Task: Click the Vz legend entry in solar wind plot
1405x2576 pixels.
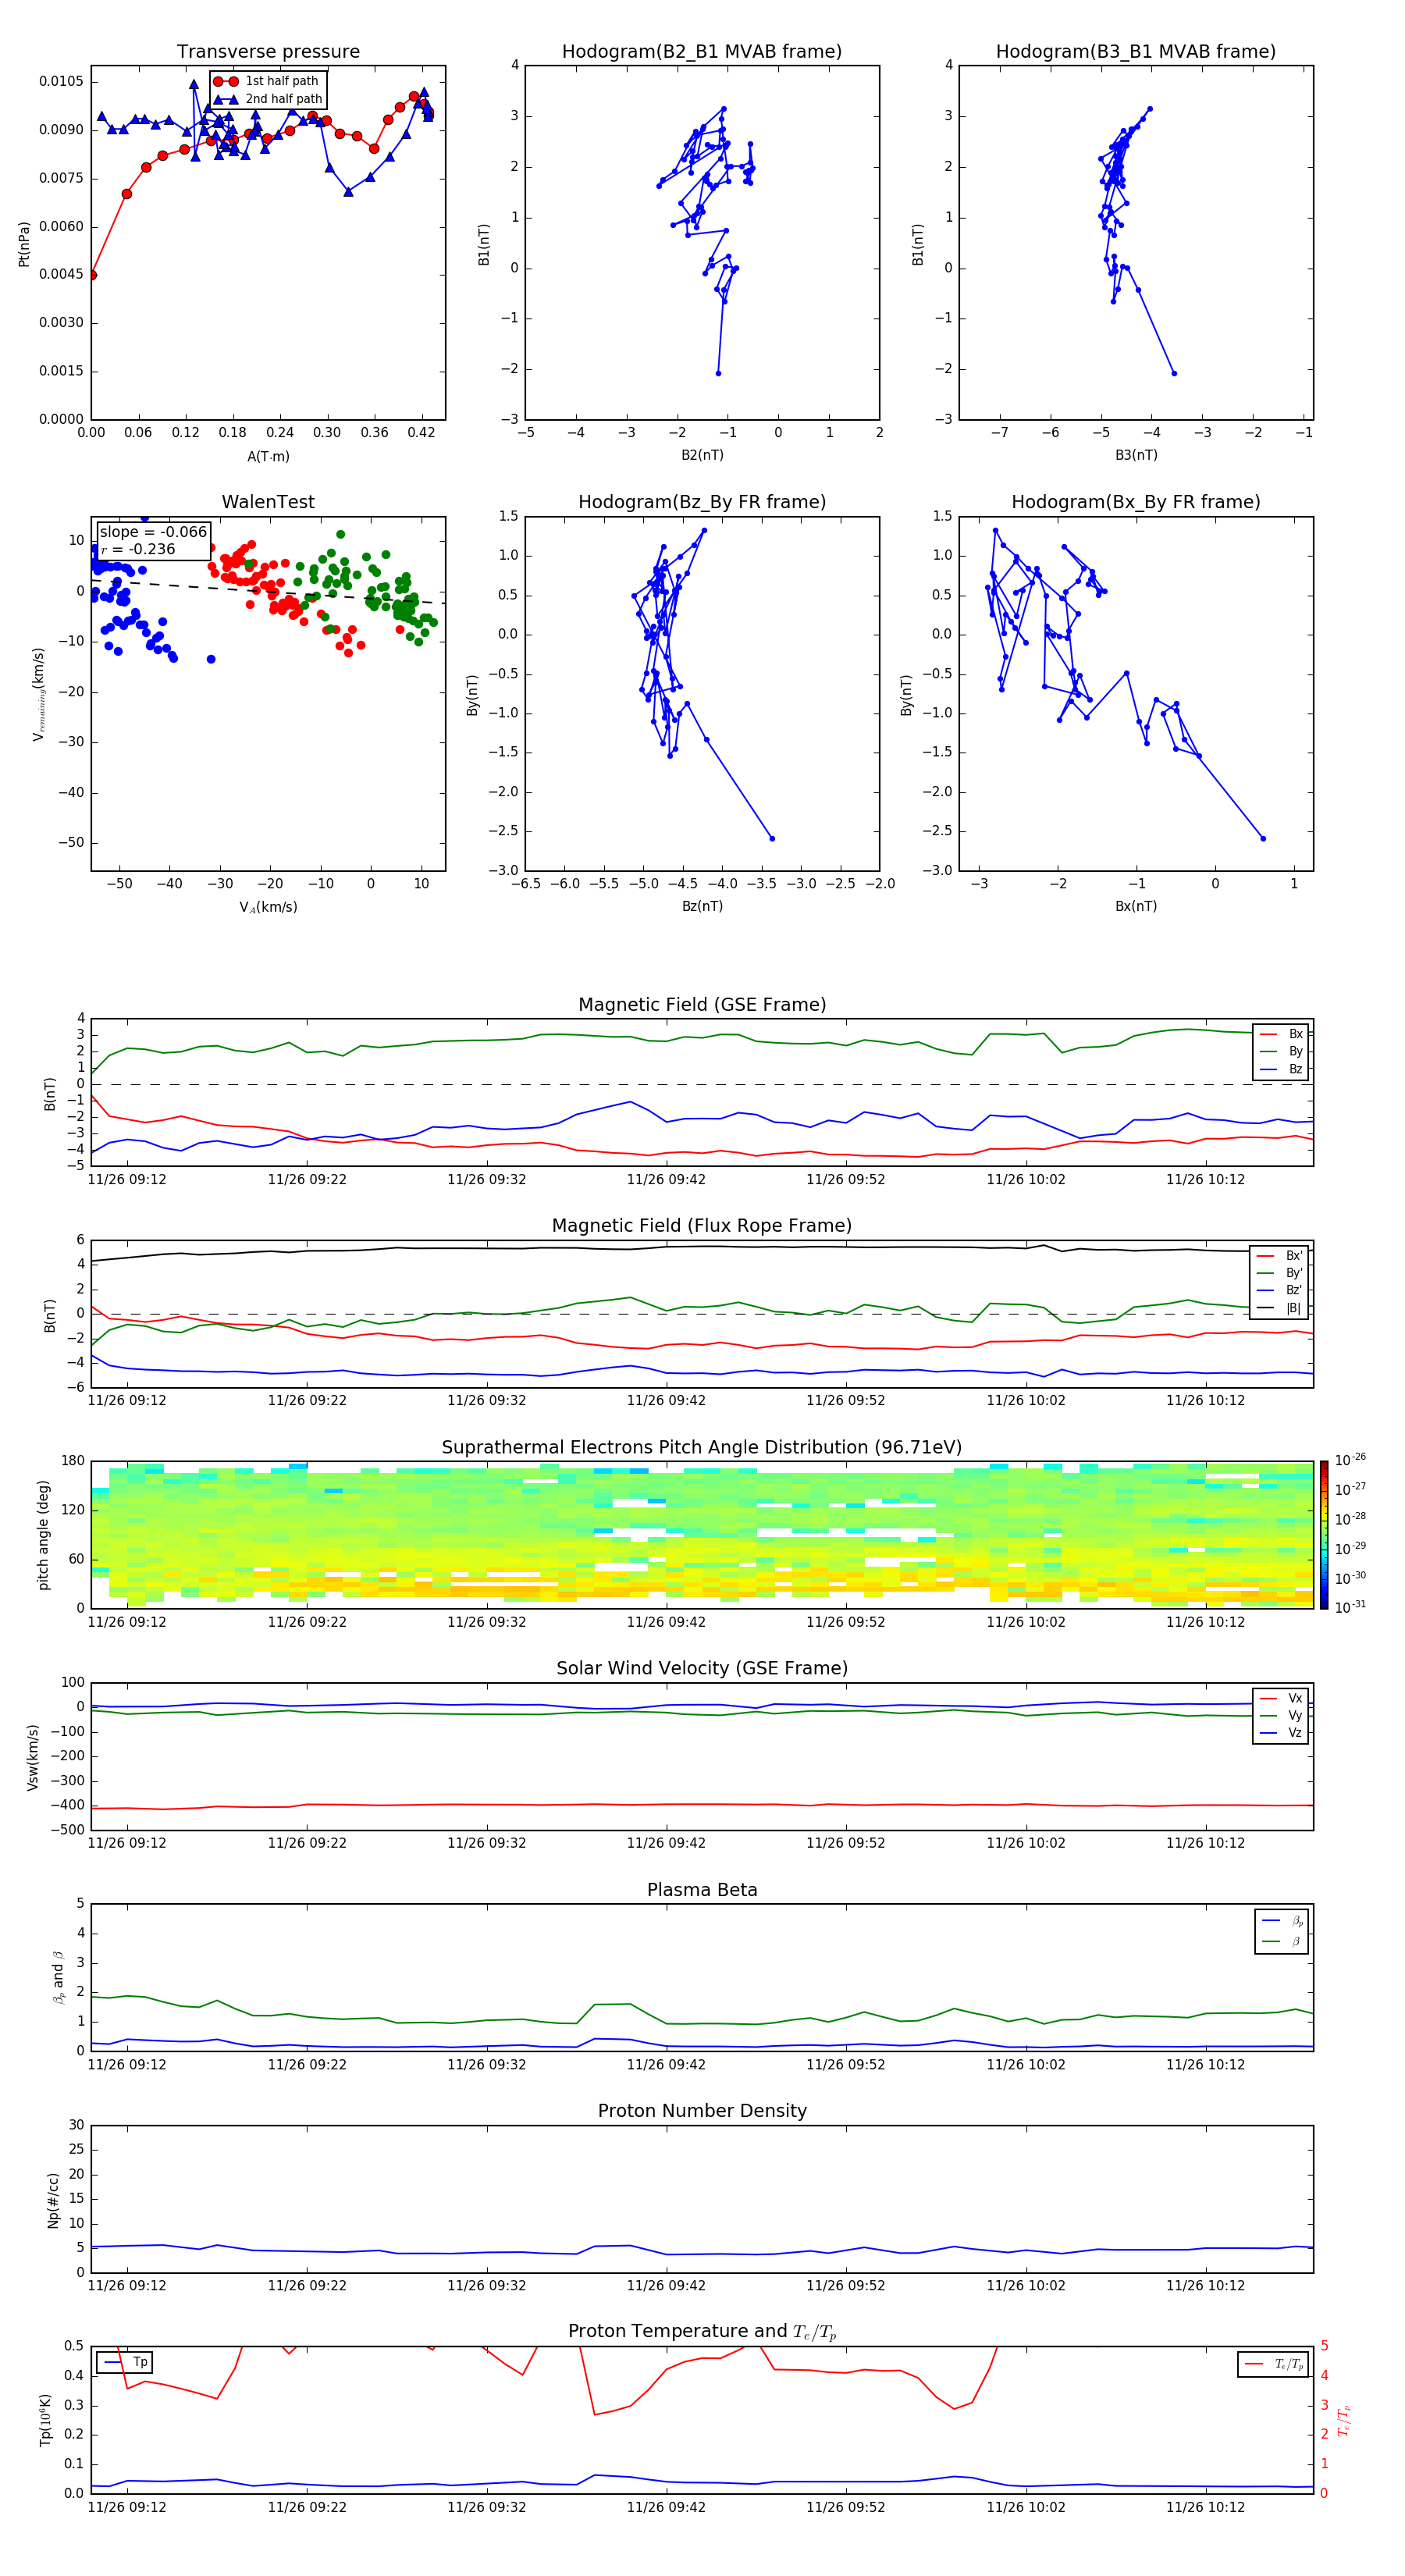Action: click(x=1281, y=1732)
